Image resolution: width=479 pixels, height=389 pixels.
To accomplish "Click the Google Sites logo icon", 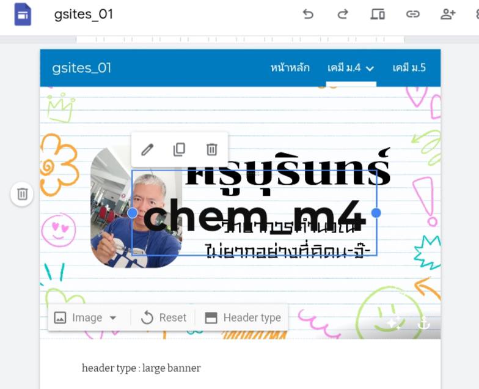I will click(x=23, y=15).
